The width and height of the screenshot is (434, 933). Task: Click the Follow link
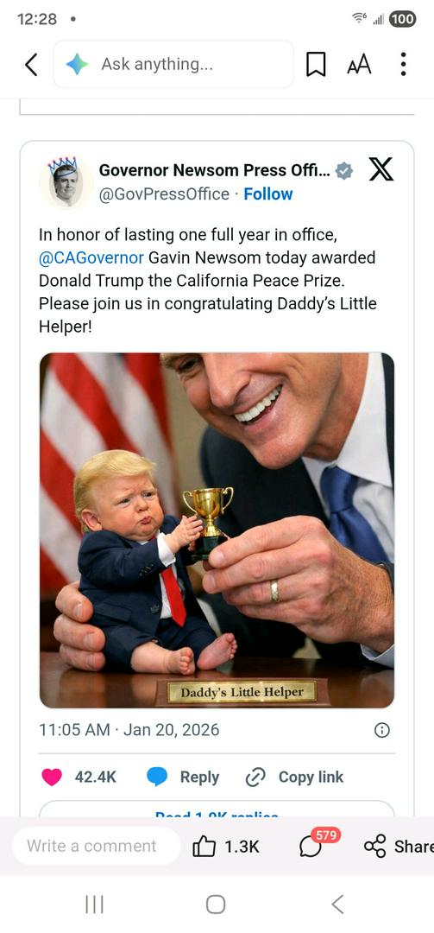pos(268,194)
